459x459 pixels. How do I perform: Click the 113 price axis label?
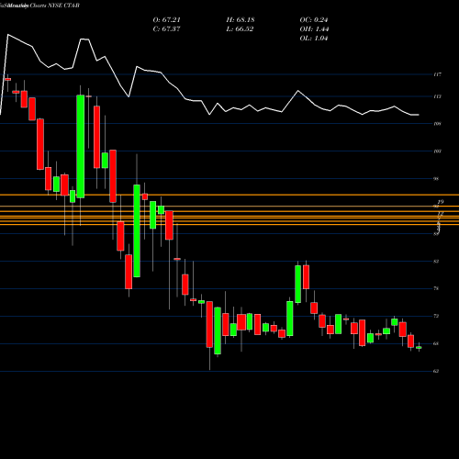click(x=437, y=96)
